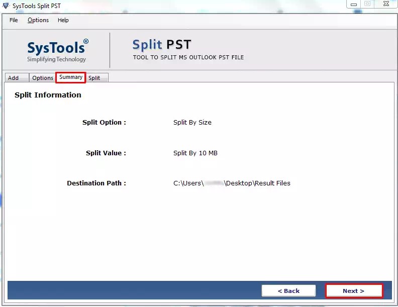Click the Split Information heading
398x307 pixels.
48,95
